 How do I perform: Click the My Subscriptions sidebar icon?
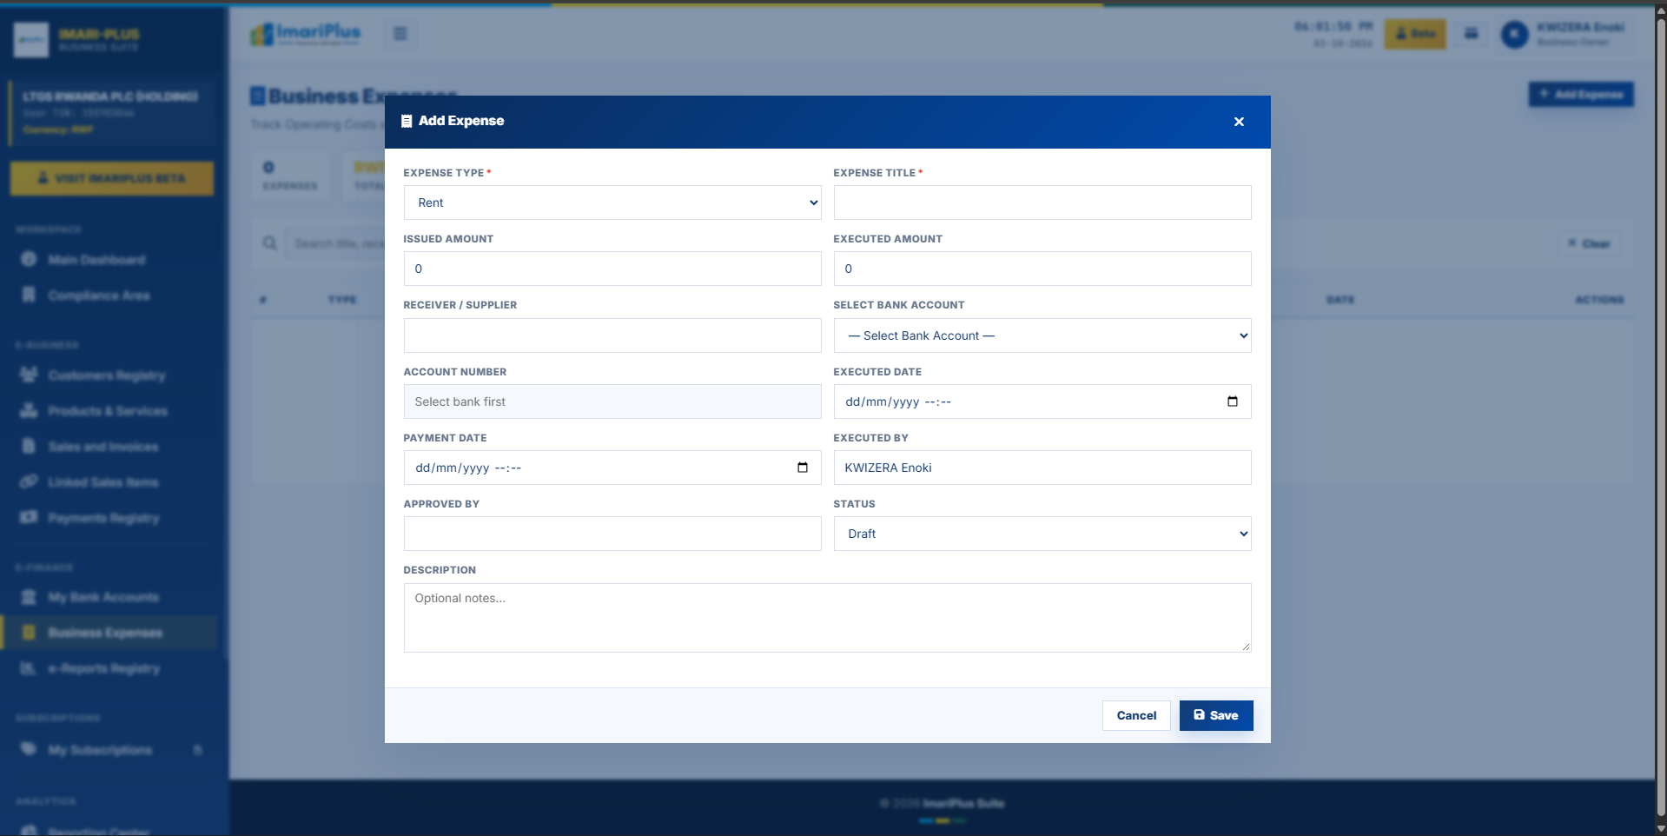29,750
